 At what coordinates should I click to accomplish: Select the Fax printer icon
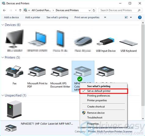click(14, 72)
